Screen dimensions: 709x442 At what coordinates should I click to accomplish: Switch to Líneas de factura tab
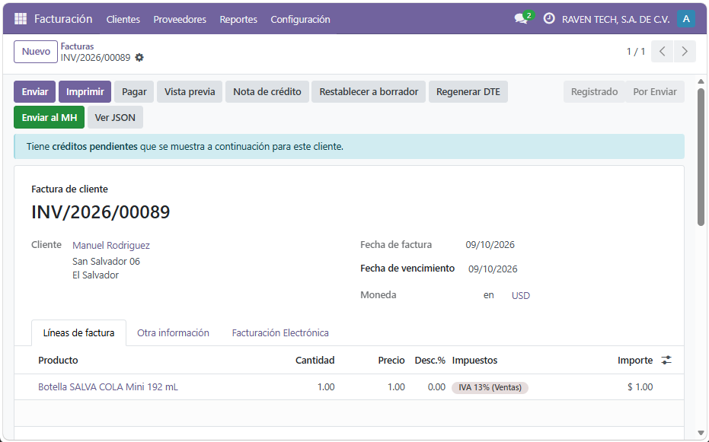[78, 333]
